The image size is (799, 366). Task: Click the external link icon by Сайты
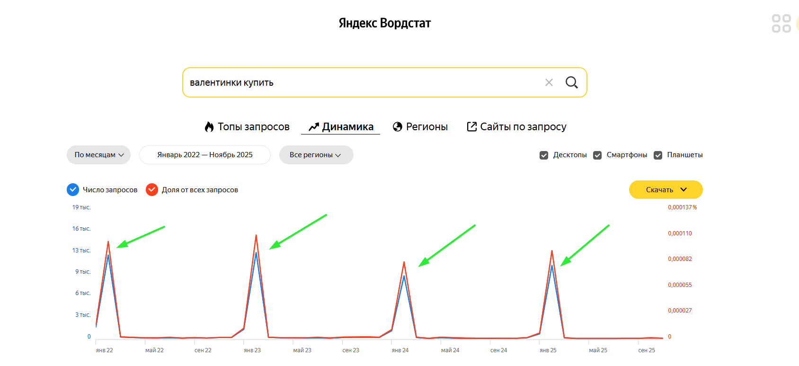471,126
